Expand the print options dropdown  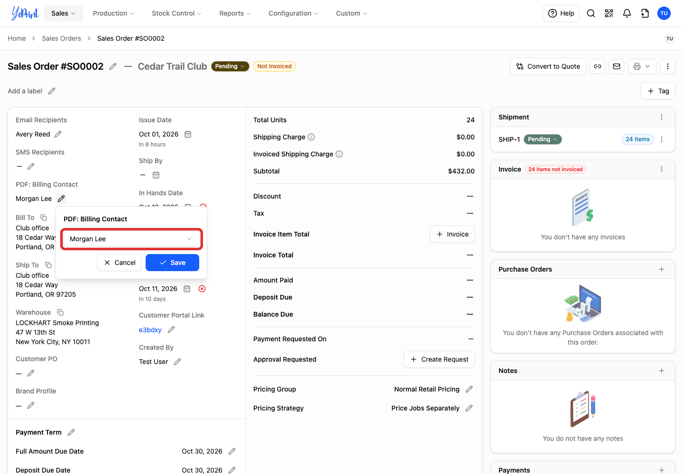(642, 66)
